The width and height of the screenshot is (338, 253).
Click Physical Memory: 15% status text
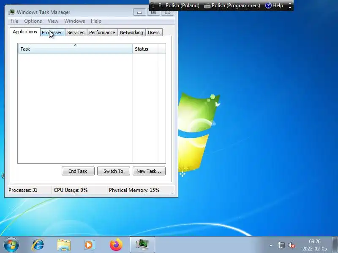point(134,190)
